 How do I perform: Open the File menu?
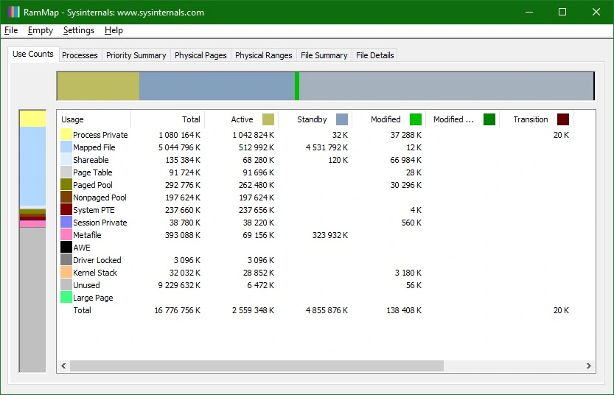tap(11, 30)
